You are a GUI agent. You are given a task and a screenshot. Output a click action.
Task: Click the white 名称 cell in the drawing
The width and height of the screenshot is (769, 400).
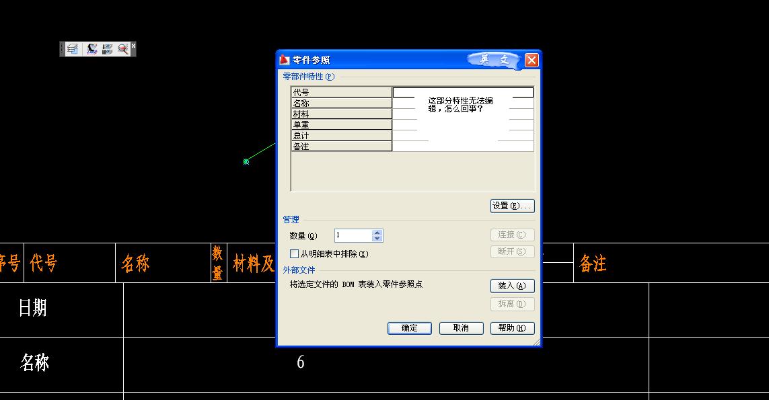tap(35, 363)
